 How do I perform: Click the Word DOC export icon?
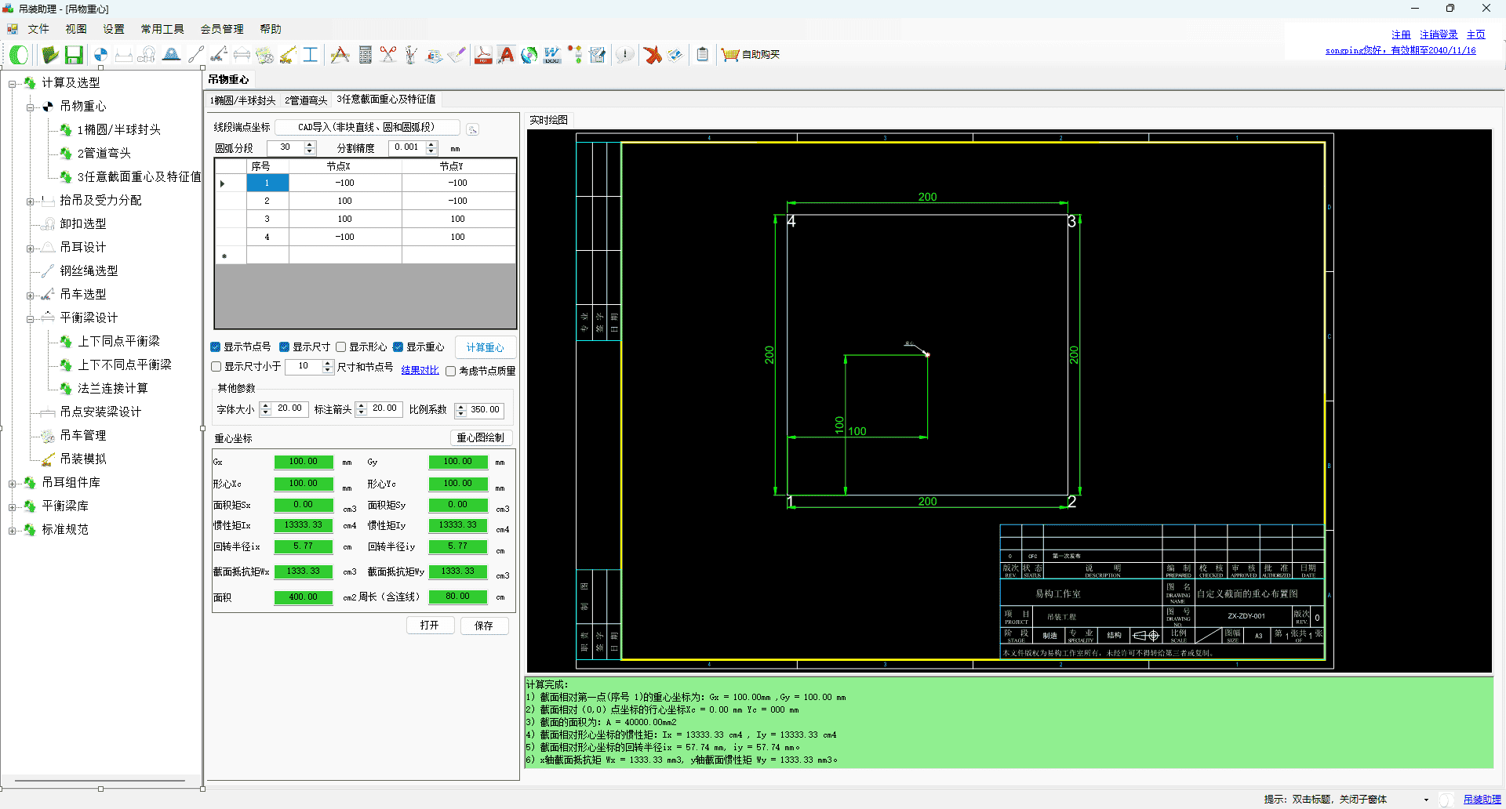point(552,55)
